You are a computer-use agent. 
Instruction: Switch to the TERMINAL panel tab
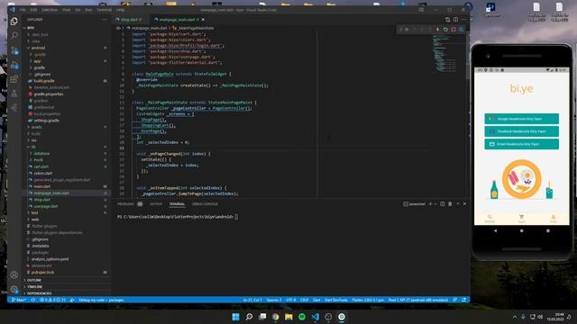coord(177,204)
